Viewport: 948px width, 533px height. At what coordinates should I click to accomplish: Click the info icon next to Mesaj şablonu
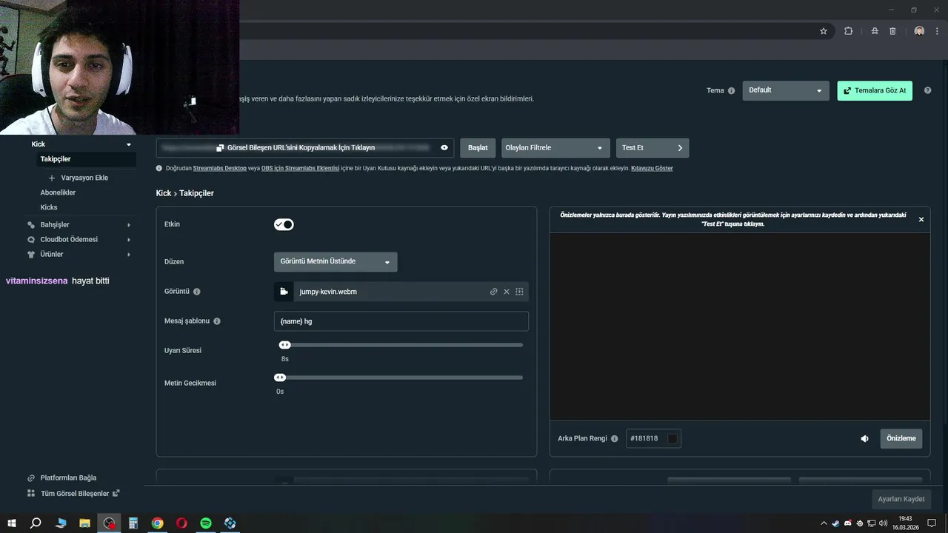(217, 321)
